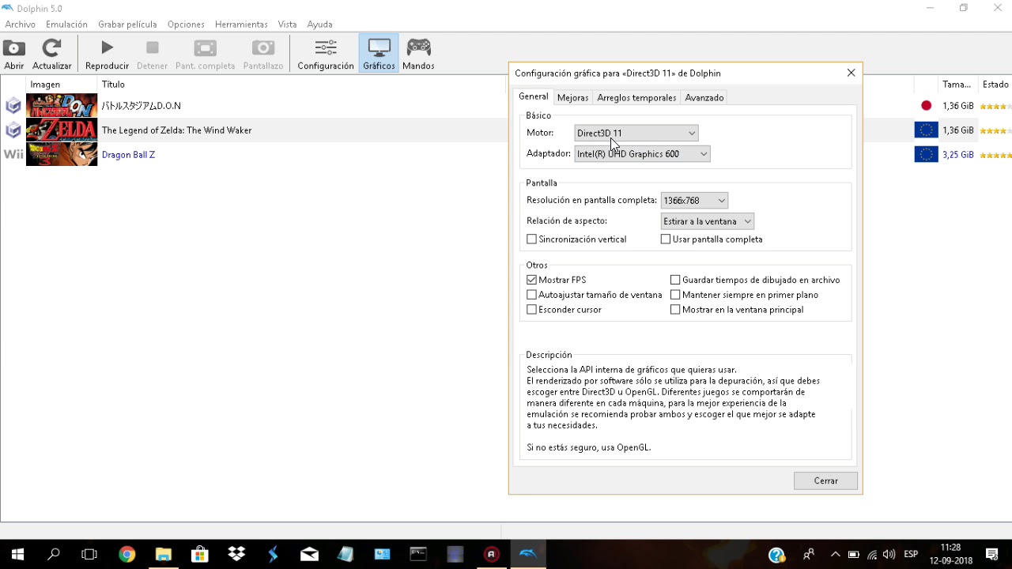Switch to the Mejoras tab
Viewport: 1012px width, 569px height.
click(x=572, y=98)
